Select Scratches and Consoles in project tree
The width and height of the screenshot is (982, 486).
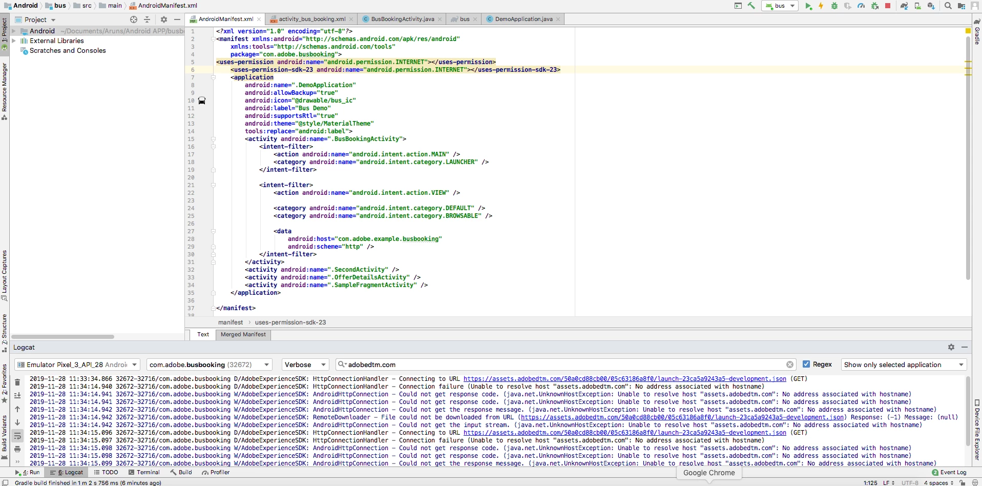click(68, 50)
